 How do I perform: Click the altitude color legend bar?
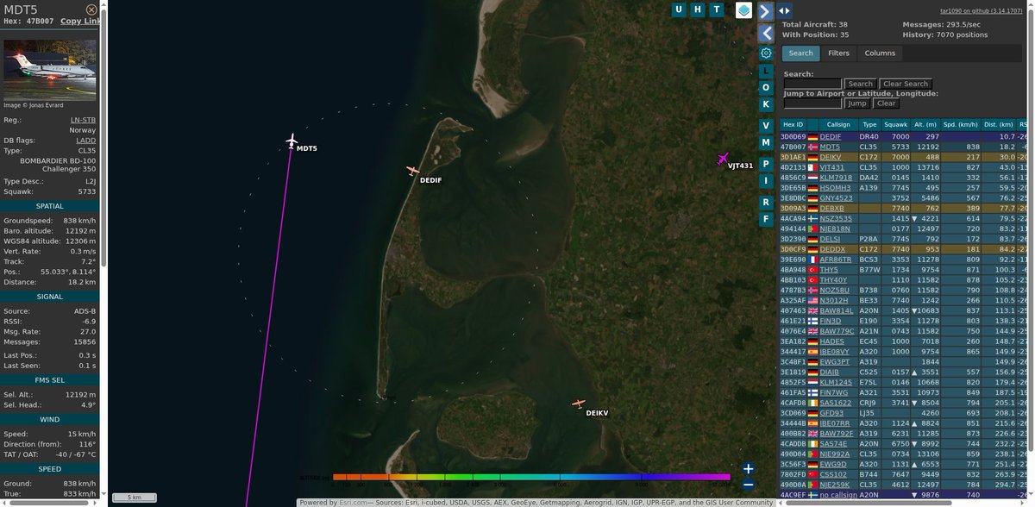coord(531,476)
